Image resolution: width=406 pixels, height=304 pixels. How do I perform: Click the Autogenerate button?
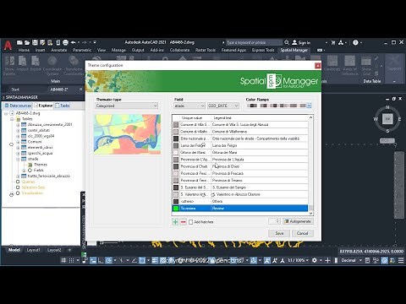(x=298, y=221)
